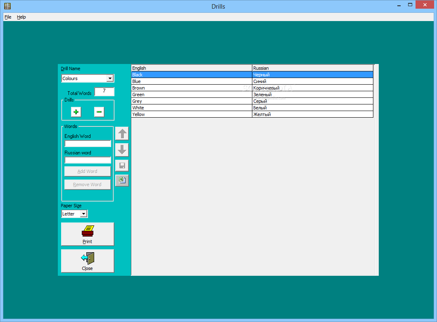Viewport: 437px width, 322px height.
Task: Move selected word up with arrow
Action: coord(122,134)
